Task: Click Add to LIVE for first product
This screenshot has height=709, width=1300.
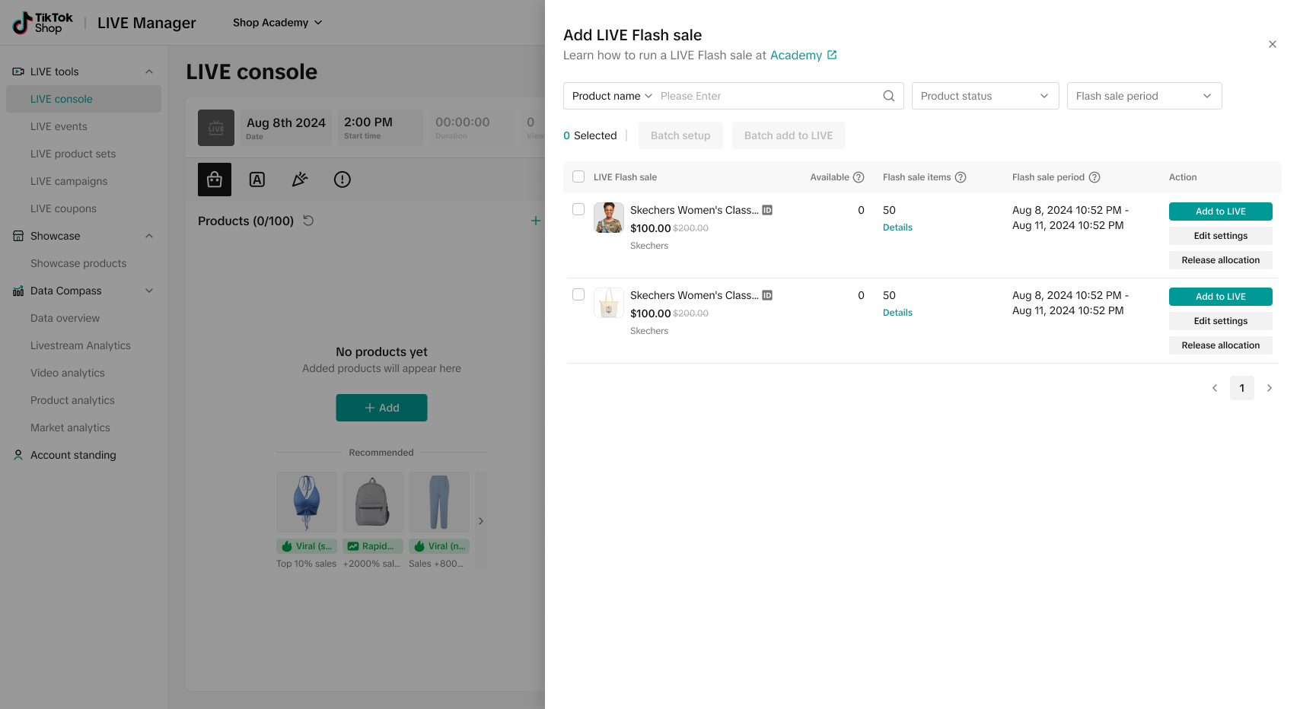Action: [x=1220, y=211]
